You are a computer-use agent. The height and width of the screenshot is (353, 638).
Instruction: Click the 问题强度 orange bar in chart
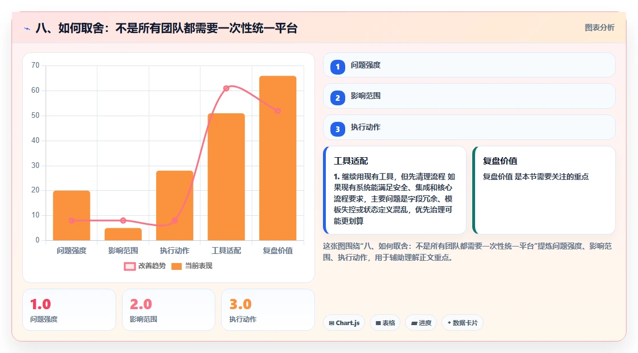click(72, 216)
